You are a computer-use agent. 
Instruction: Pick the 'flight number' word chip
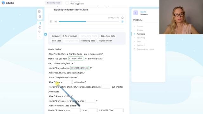pyautogui.click(x=105, y=41)
